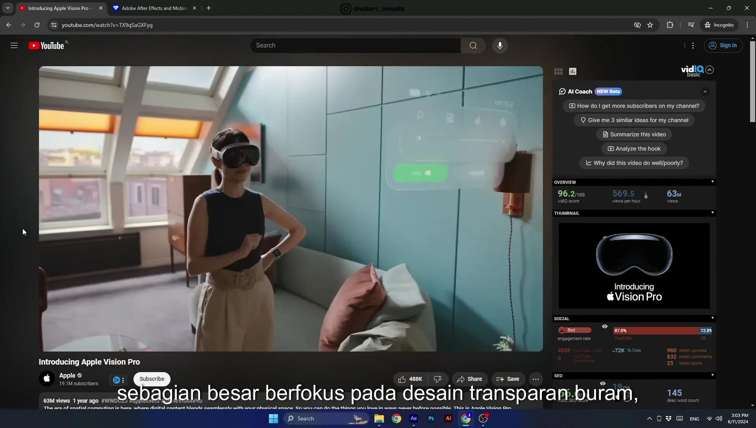Toggle eye icon in SEO section

(603, 384)
